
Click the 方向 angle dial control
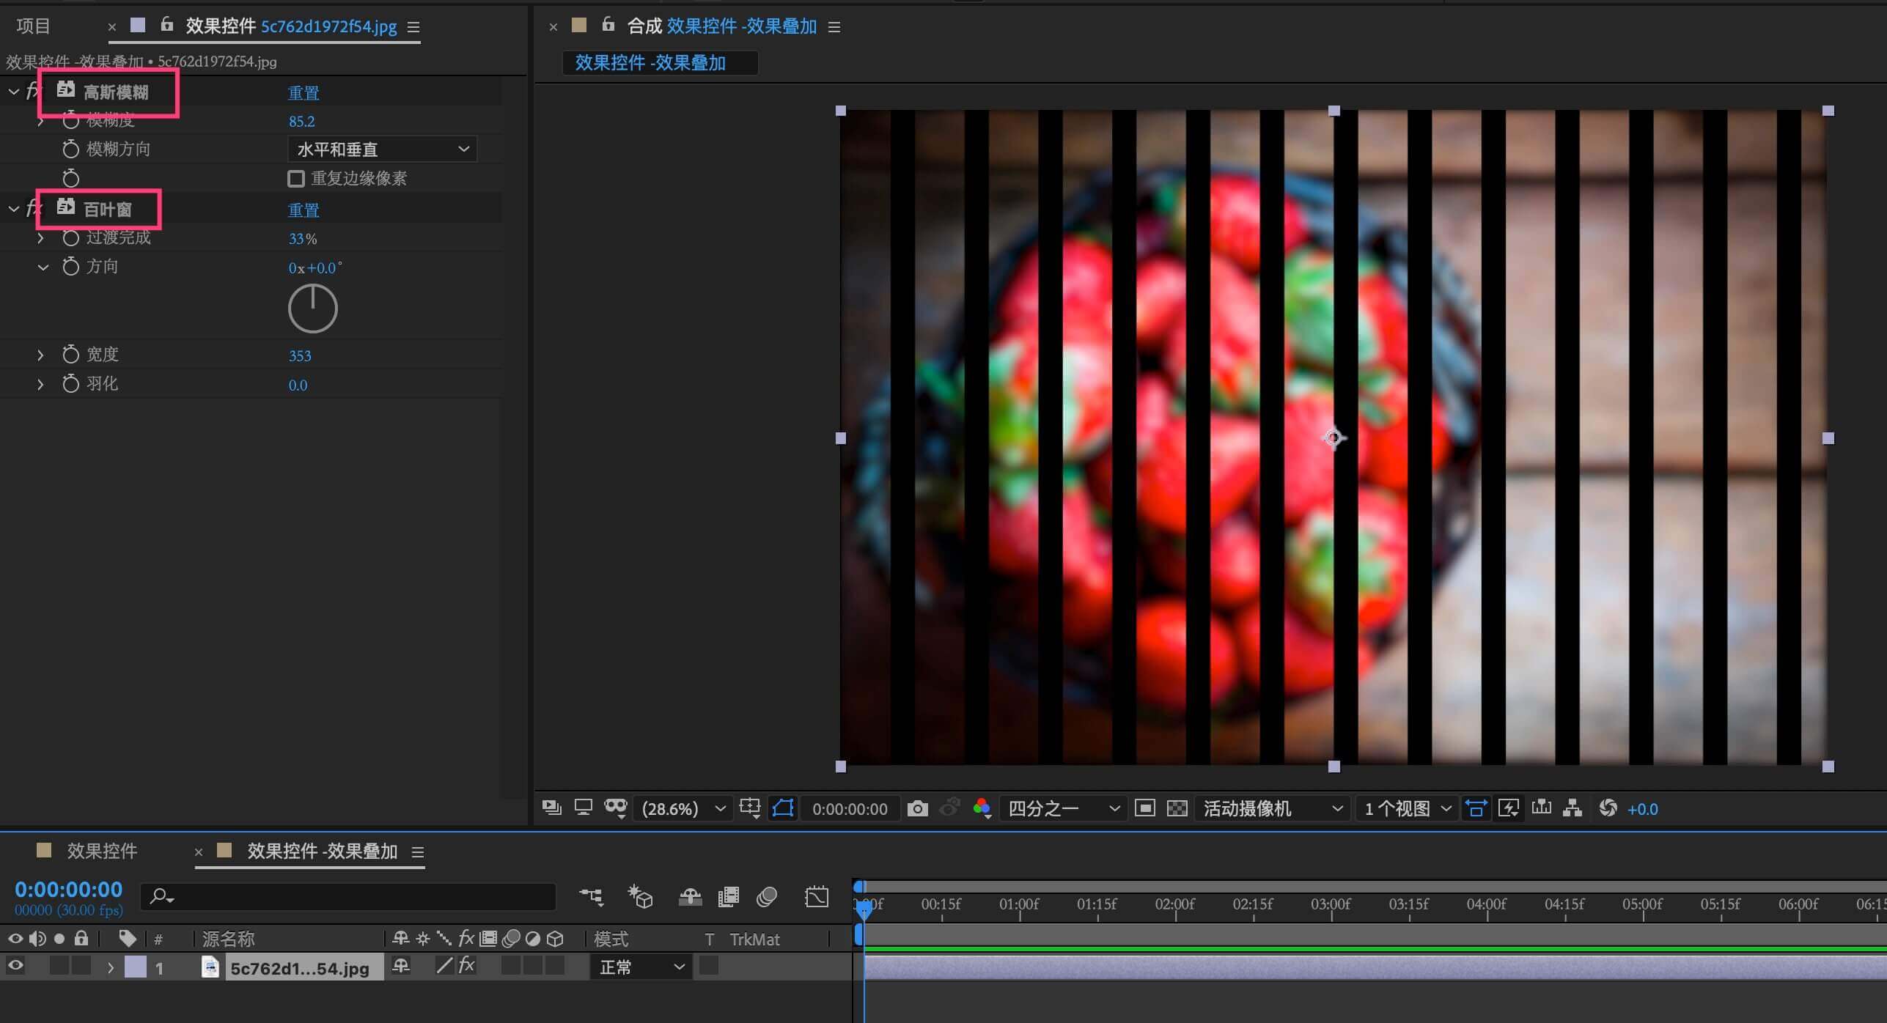point(312,309)
